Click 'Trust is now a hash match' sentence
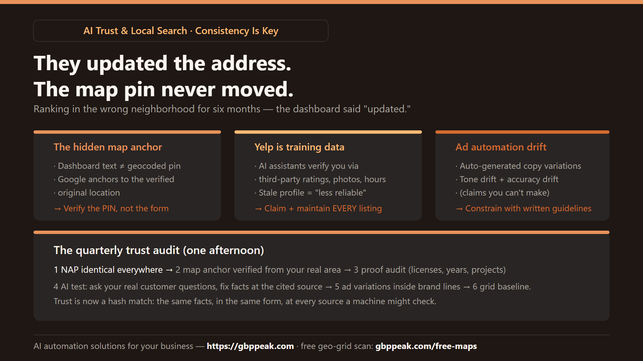This screenshot has width=643, height=361. point(245,301)
